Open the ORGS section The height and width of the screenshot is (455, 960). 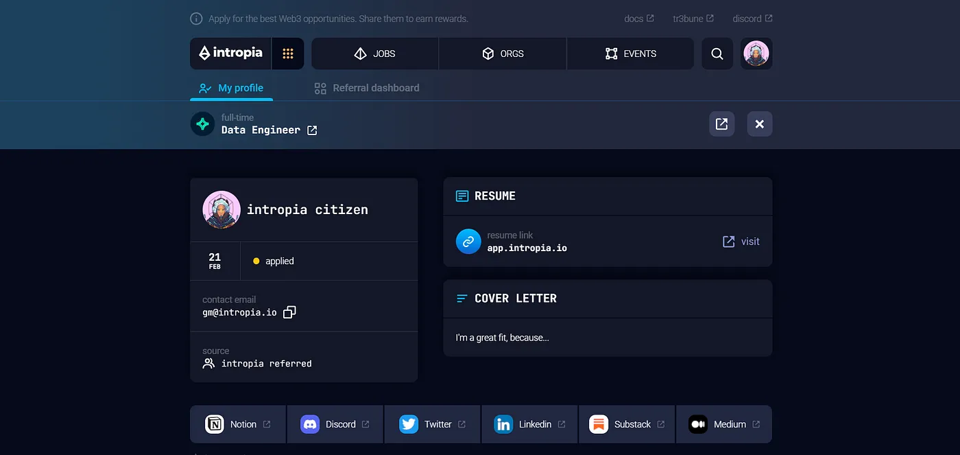point(503,54)
